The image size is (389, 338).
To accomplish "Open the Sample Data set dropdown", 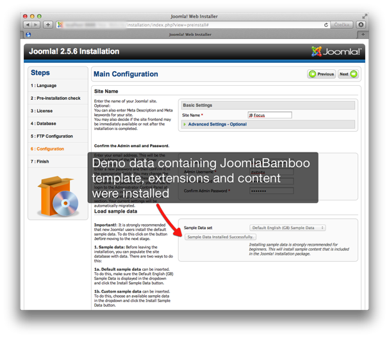I will 288,228.
